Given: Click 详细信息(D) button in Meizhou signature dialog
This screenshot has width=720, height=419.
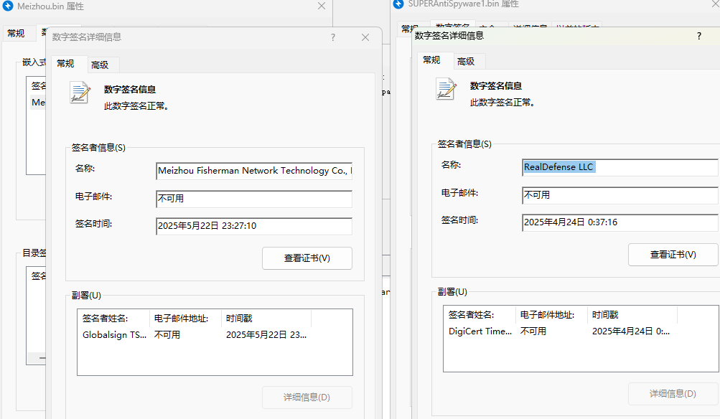Looking at the screenshot, I should coord(307,397).
